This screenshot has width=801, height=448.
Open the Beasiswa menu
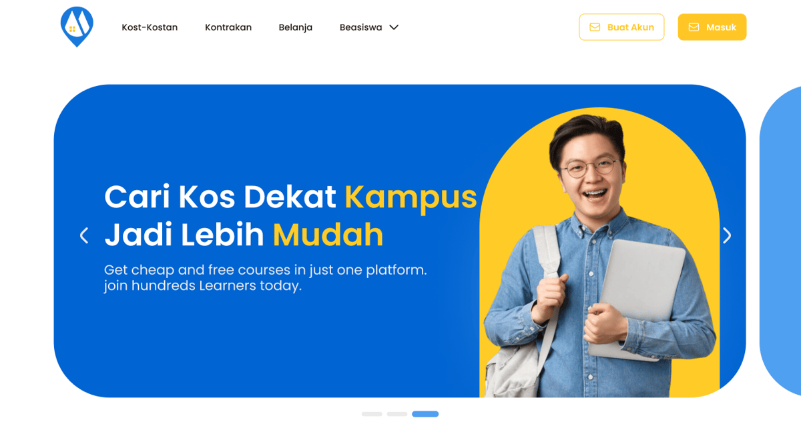[360, 27]
